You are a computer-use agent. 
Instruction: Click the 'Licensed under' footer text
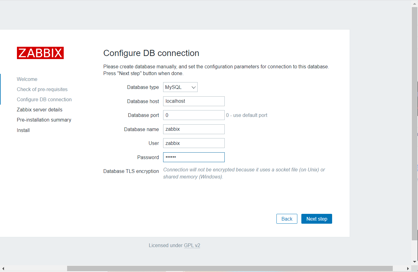166,245
